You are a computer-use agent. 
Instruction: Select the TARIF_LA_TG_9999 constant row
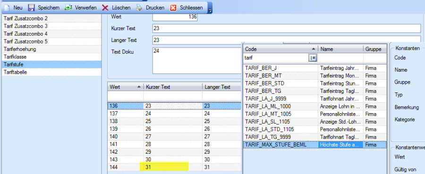click(314, 137)
